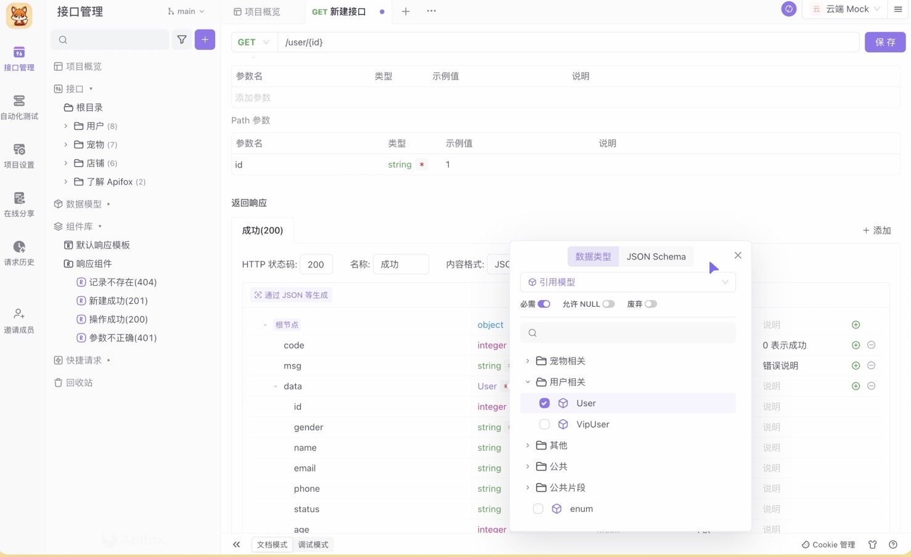Open the hamburger menu at top right
The width and height of the screenshot is (911, 557).
(x=898, y=9)
